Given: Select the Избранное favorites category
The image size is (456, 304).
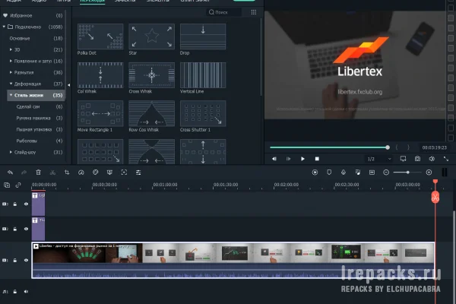Looking at the screenshot, I should [x=23, y=15].
